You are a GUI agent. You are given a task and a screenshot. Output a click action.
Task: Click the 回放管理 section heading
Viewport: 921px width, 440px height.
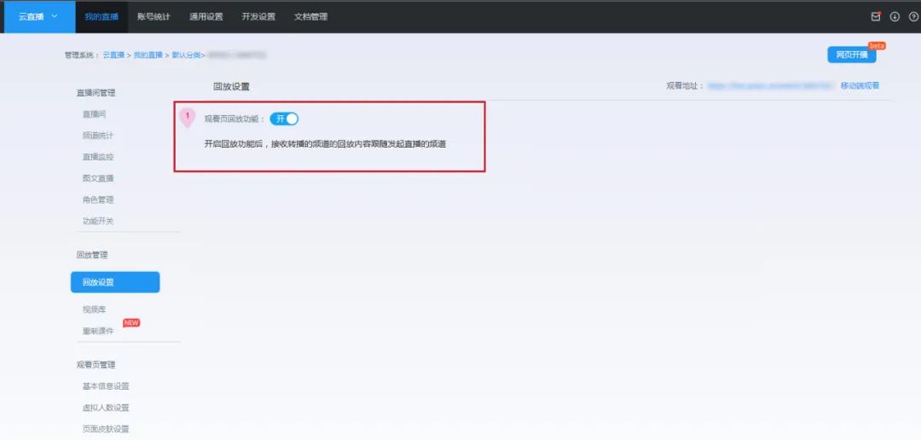[x=91, y=255]
